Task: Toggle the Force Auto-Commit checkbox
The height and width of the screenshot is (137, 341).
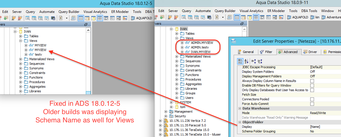Action: pyautogui.click(x=312, y=104)
